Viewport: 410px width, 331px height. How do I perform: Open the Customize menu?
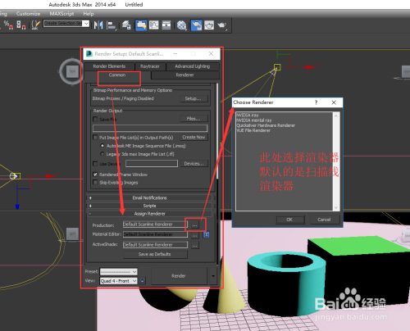click(x=28, y=14)
